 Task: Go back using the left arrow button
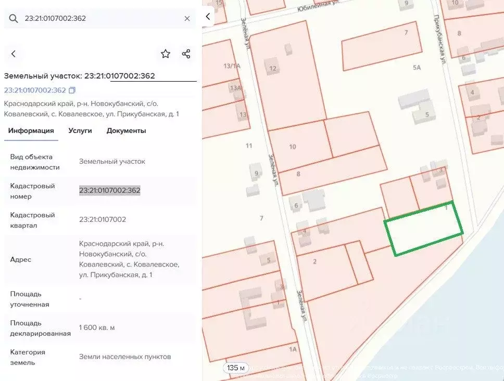click(x=13, y=54)
